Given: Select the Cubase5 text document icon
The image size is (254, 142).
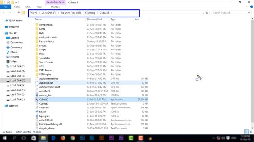Looking at the screenshot, I should pyautogui.click(x=37, y=103).
